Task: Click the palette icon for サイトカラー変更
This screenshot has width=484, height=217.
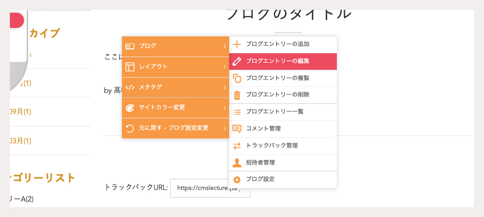Action: click(130, 108)
